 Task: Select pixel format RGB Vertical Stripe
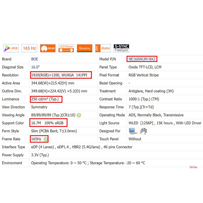coord(144,75)
